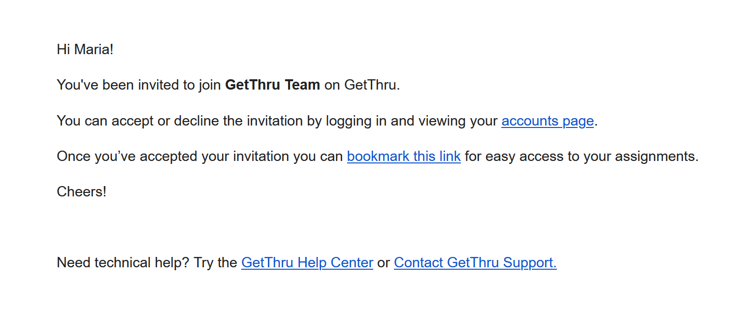Click 'Need technical help? Try the' text
746x317 pixels.
click(147, 263)
